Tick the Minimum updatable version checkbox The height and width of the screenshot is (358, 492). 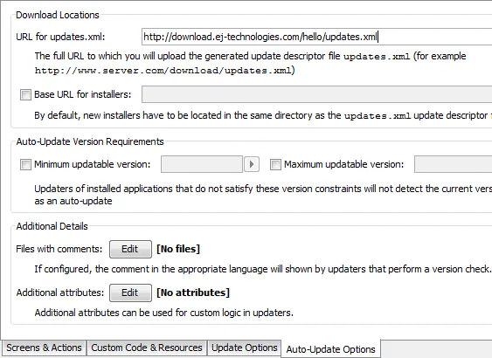(x=25, y=164)
